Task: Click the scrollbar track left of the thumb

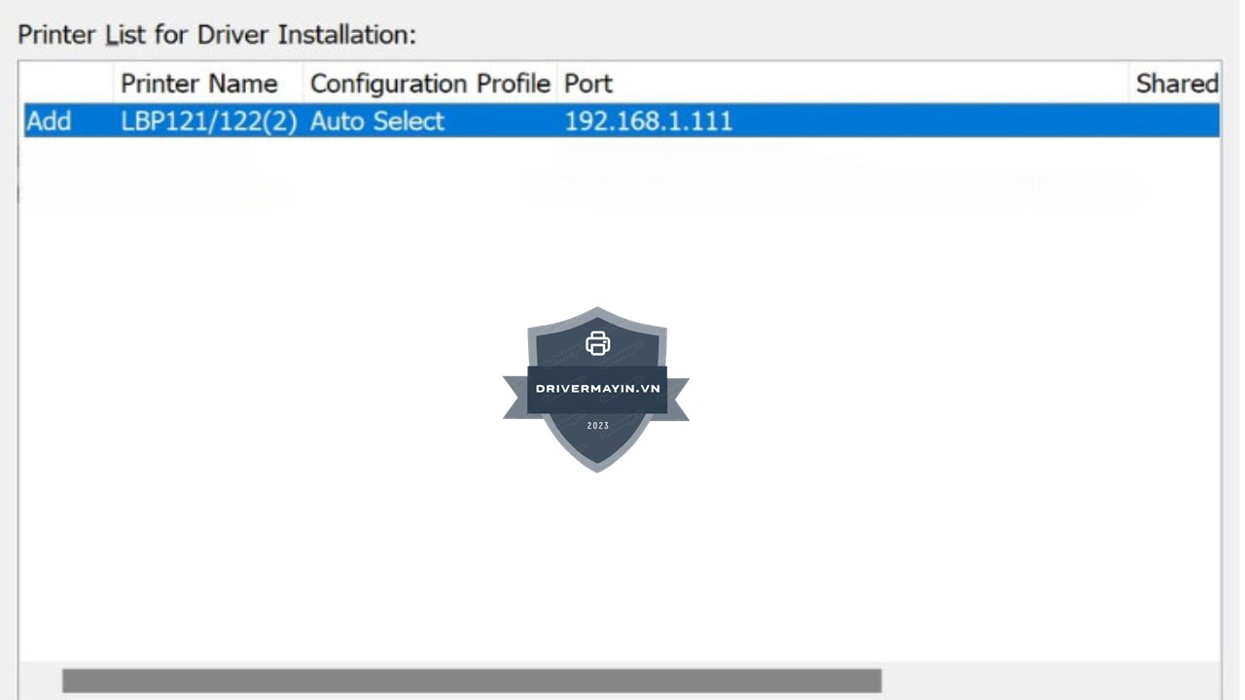Action: (x=41, y=681)
